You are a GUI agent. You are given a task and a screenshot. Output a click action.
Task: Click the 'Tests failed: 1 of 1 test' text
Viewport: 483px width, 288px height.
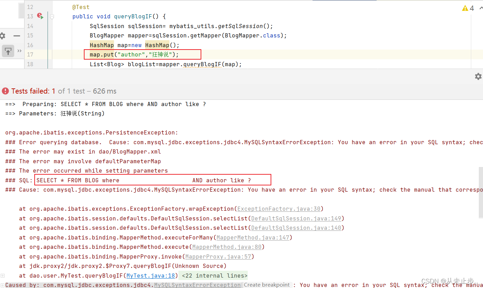[x=48, y=91]
